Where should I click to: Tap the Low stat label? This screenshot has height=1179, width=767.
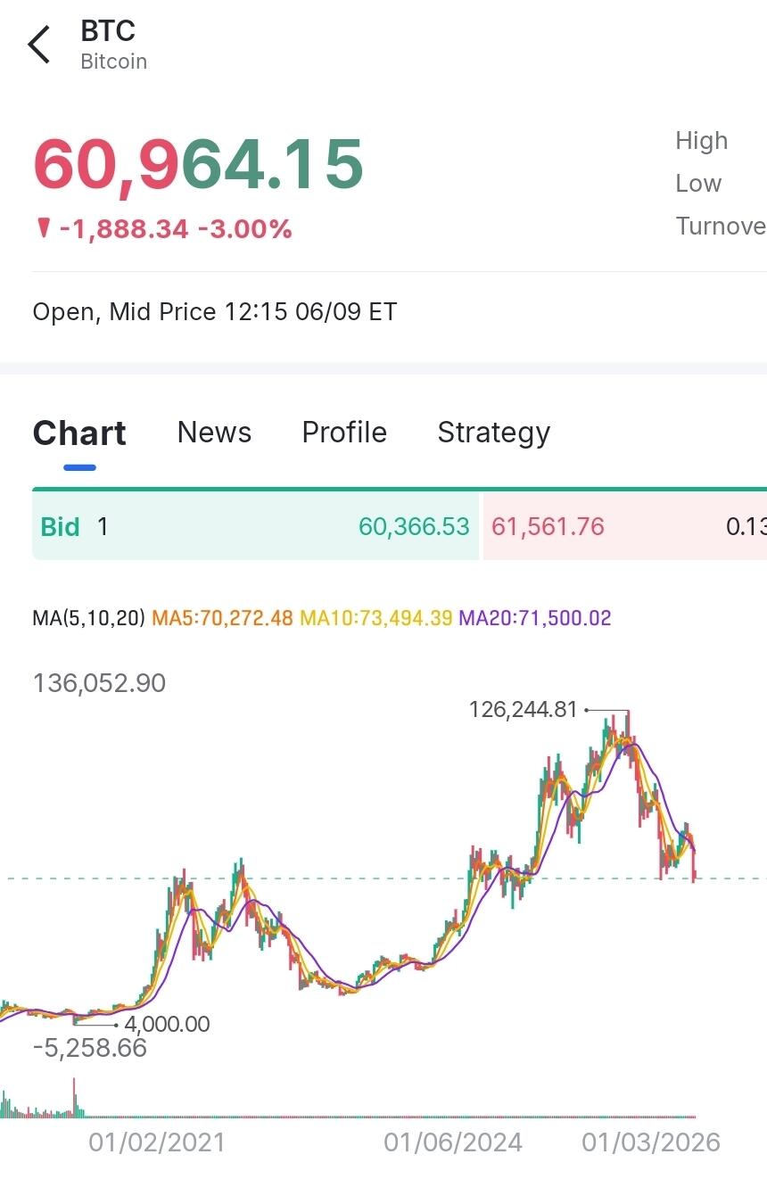click(698, 184)
